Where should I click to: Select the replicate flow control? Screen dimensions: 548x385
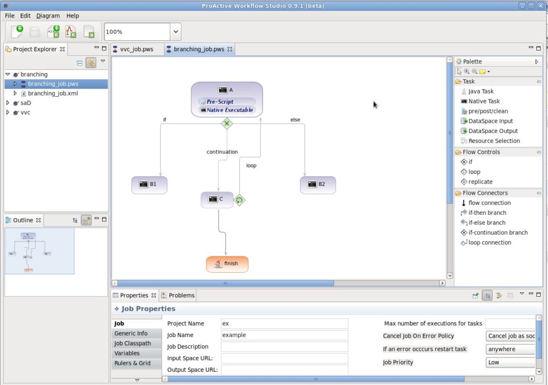coord(480,182)
